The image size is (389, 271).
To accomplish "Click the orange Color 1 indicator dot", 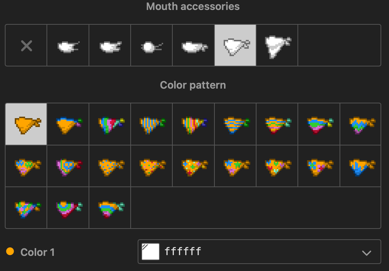I will (x=10, y=251).
